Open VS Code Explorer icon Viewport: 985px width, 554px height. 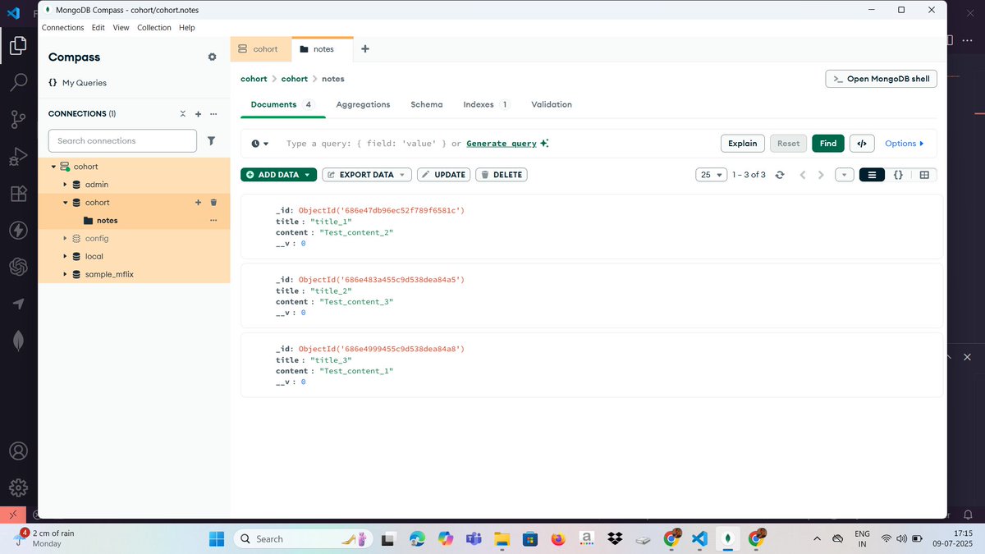[18, 46]
